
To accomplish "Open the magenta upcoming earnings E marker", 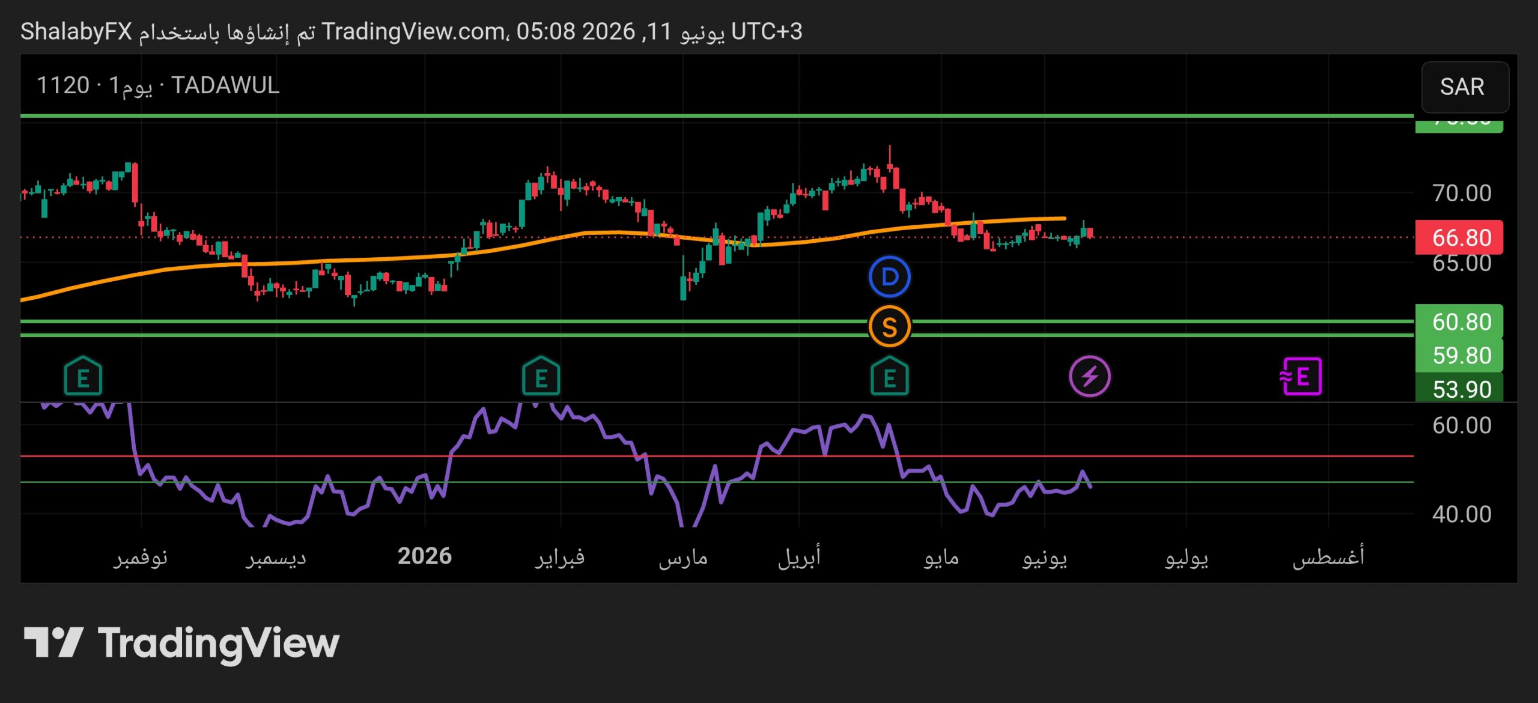I will [1301, 377].
